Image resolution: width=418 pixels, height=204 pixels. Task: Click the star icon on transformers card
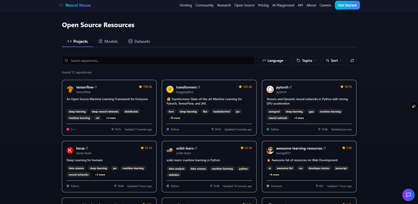240,87
